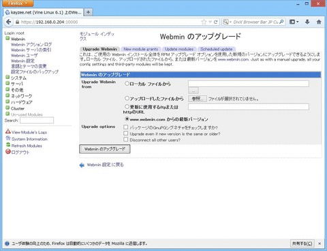Go to the home page icon
The image size is (327, 251).
point(319,22)
